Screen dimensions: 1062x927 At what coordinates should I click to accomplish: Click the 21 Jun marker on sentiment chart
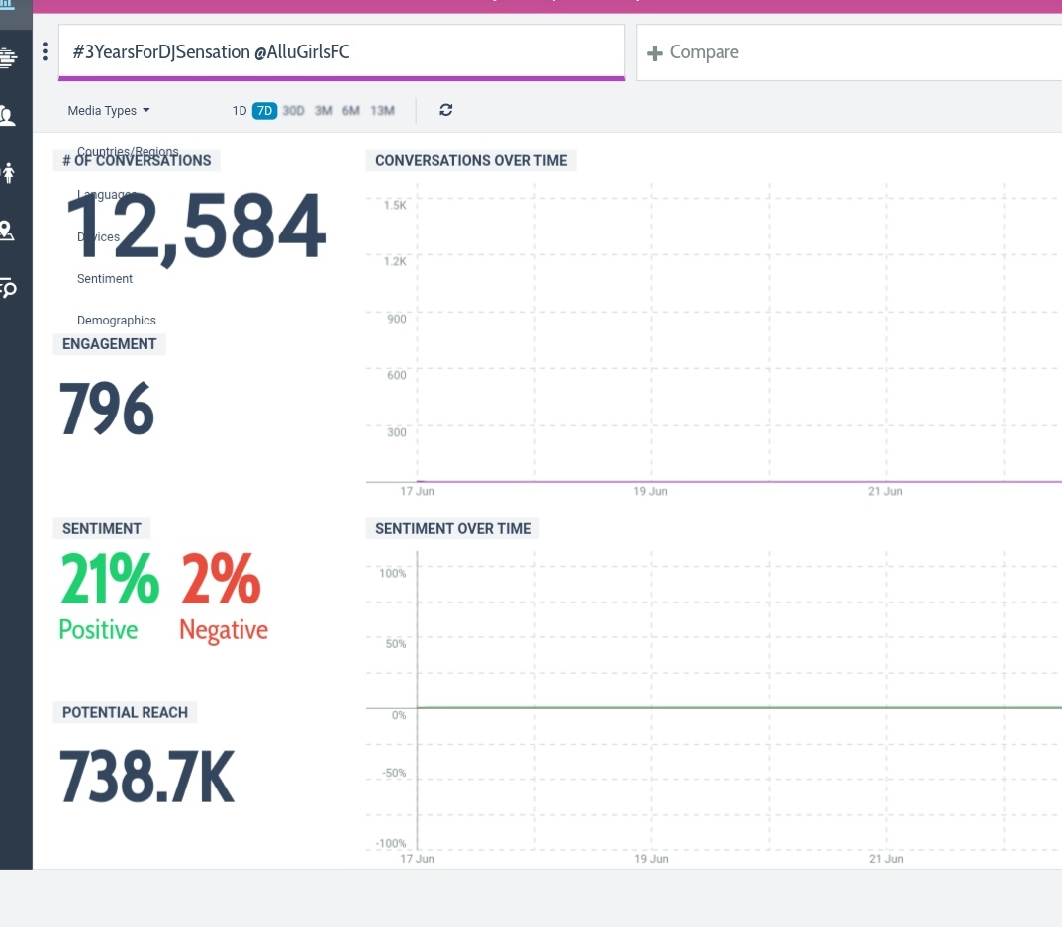pos(886,859)
